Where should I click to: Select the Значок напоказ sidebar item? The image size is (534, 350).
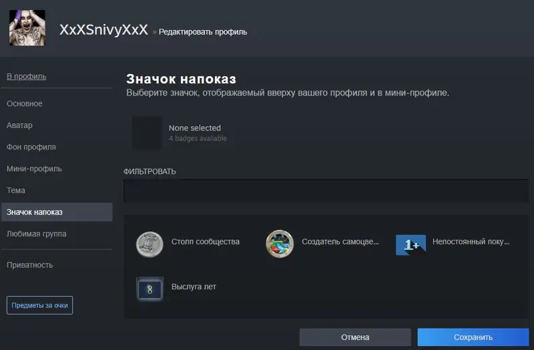[x=57, y=212]
